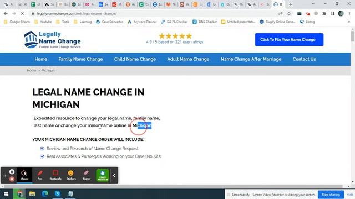This screenshot has width=355, height=199.
Task: Open a new browser tab
Action: [291, 4]
